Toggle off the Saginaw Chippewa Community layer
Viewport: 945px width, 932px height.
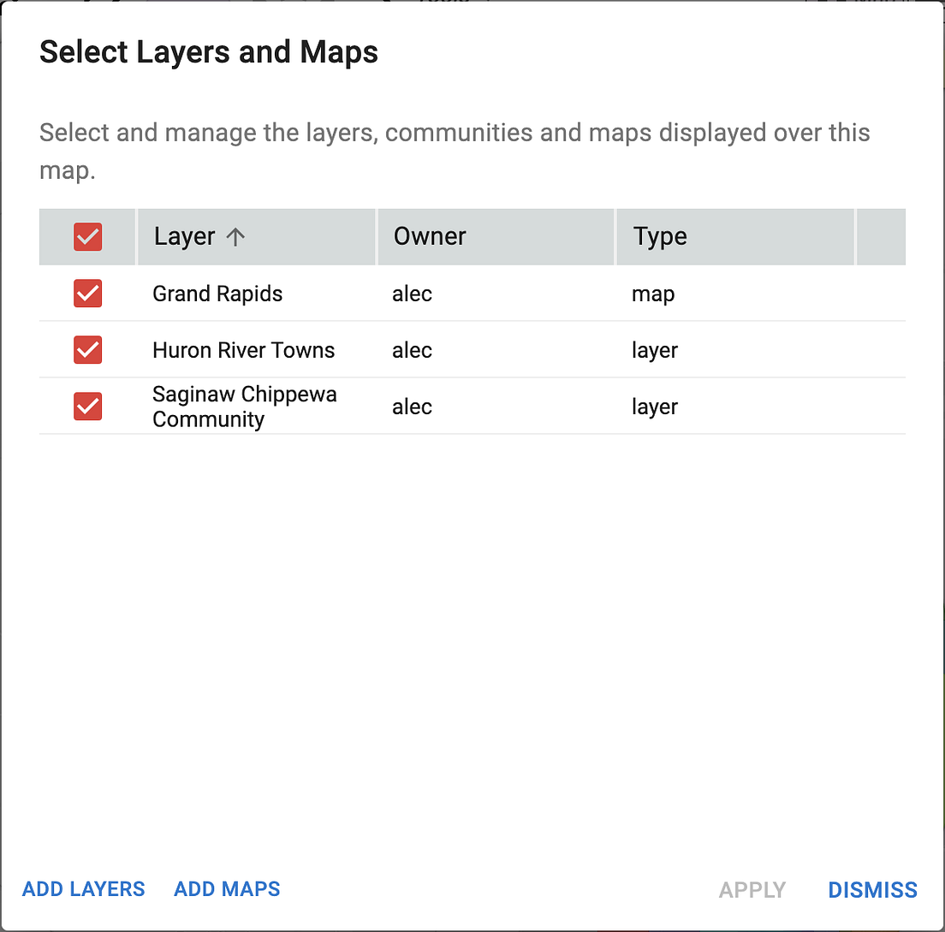pos(86,406)
